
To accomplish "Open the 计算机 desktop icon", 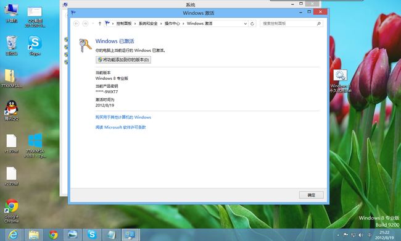I will coord(12,13).
